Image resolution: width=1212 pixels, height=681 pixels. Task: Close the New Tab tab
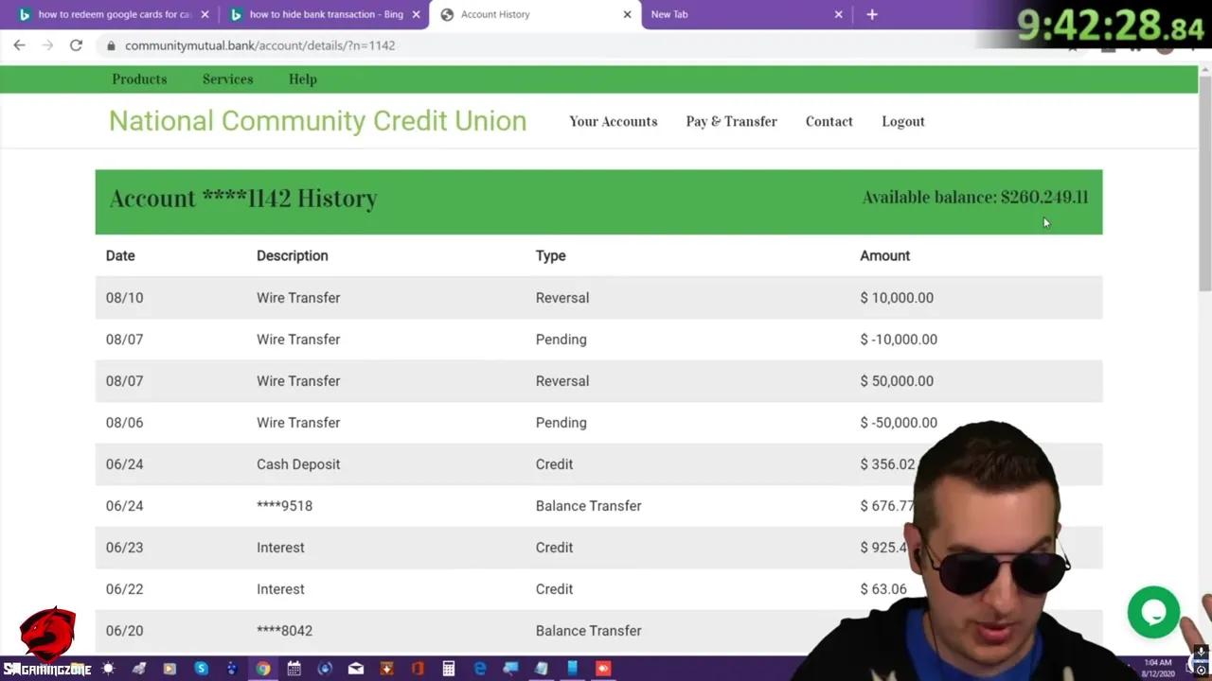pos(838,14)
